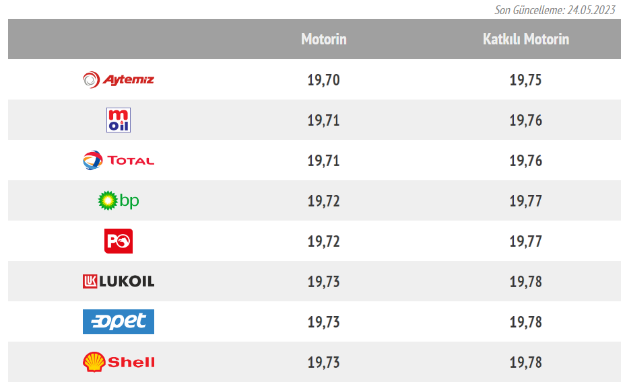
Task: Open the blue Opet logo
Action: coord(119,321)
